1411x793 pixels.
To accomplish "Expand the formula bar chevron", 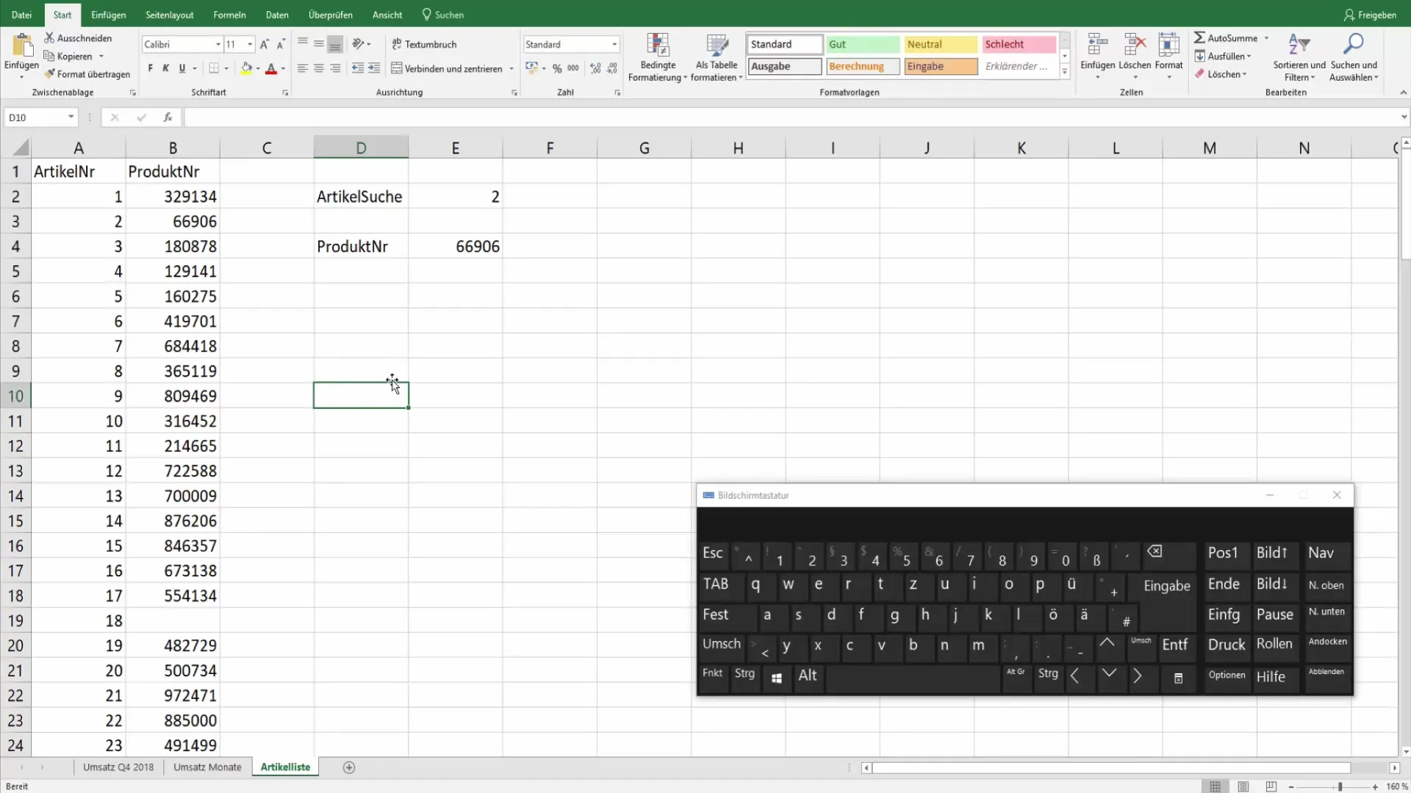I will [x=1404, y=117].
